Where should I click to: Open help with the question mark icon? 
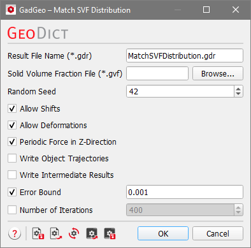15,233
